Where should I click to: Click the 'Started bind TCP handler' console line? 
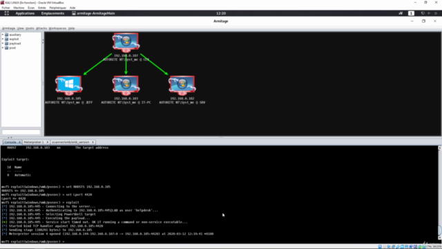tap(52, 226)
